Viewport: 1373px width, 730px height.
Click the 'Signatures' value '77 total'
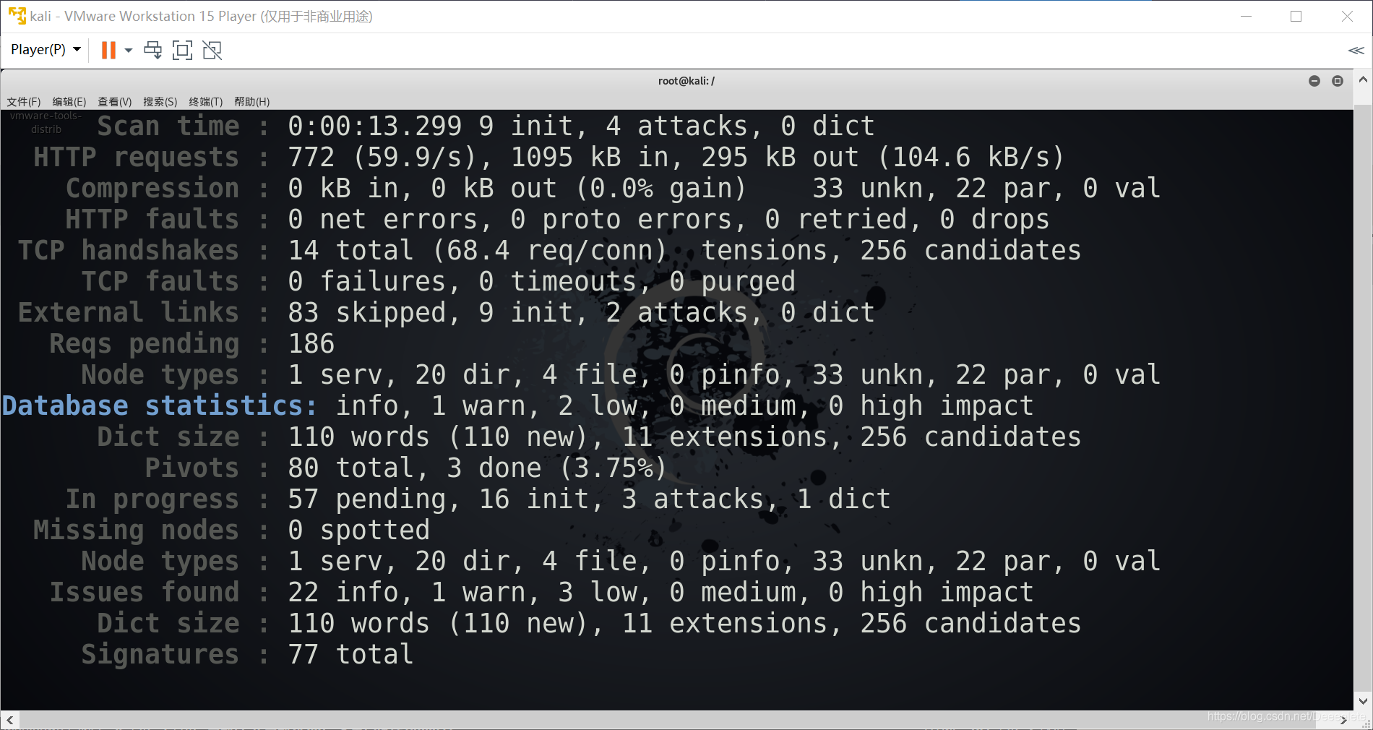[350, 654]
